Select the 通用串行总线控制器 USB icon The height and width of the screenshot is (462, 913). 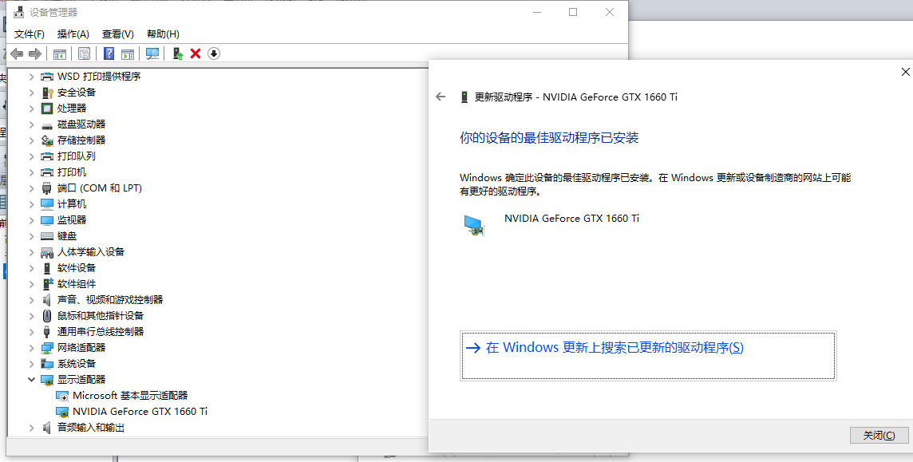tap(47, 332)
